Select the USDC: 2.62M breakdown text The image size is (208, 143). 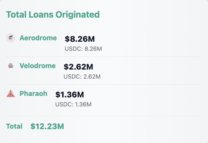coord(82,77)
